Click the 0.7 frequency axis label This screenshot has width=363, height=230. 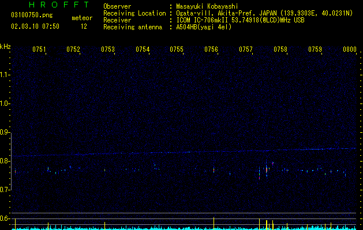pyautogui.click(x=5, y=190)
